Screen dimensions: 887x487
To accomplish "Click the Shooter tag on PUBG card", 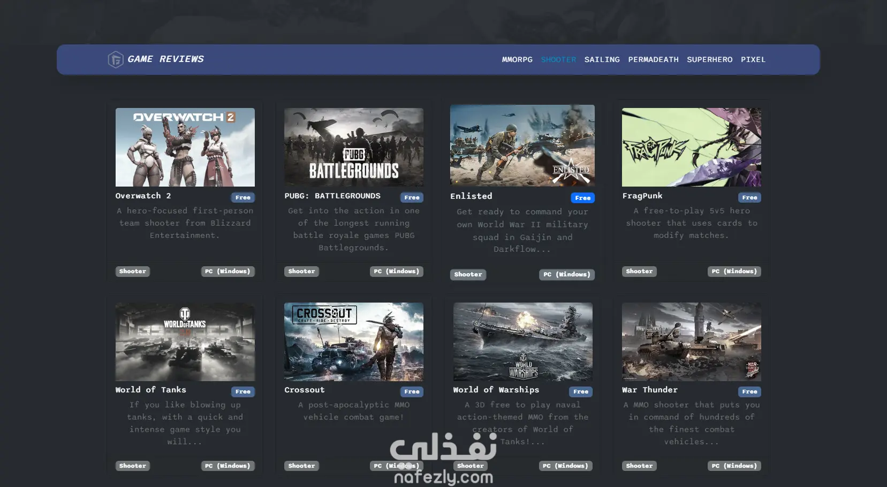I will click(x=302, y=271).
